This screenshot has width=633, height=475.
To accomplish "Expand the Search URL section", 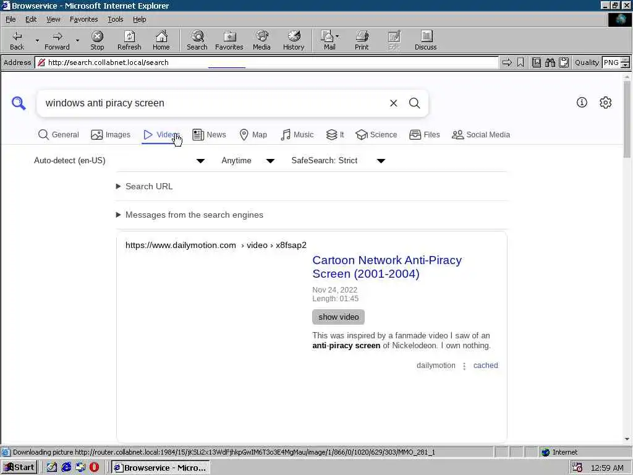I will click(x=145, y=186).
